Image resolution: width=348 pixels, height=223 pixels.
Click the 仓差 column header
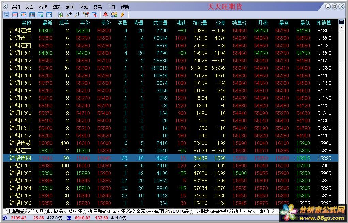(x=221, y=23)
